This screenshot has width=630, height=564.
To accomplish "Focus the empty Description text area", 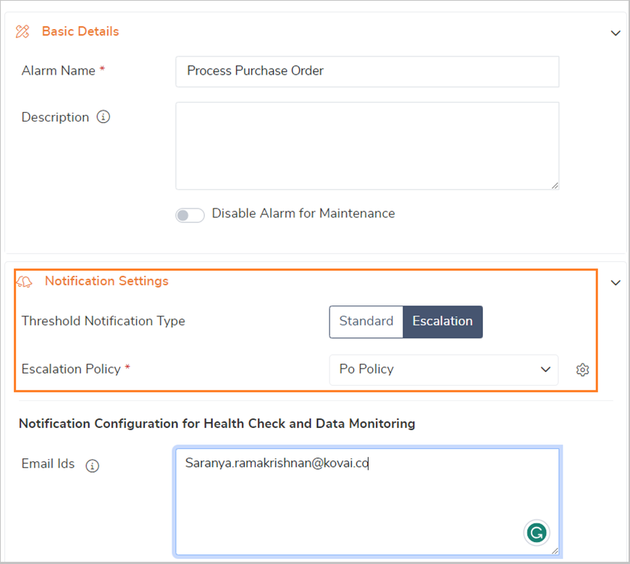I will pos(366,146).
